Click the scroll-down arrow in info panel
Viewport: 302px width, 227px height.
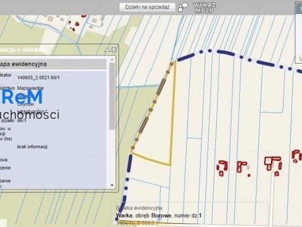click(112, 185)
